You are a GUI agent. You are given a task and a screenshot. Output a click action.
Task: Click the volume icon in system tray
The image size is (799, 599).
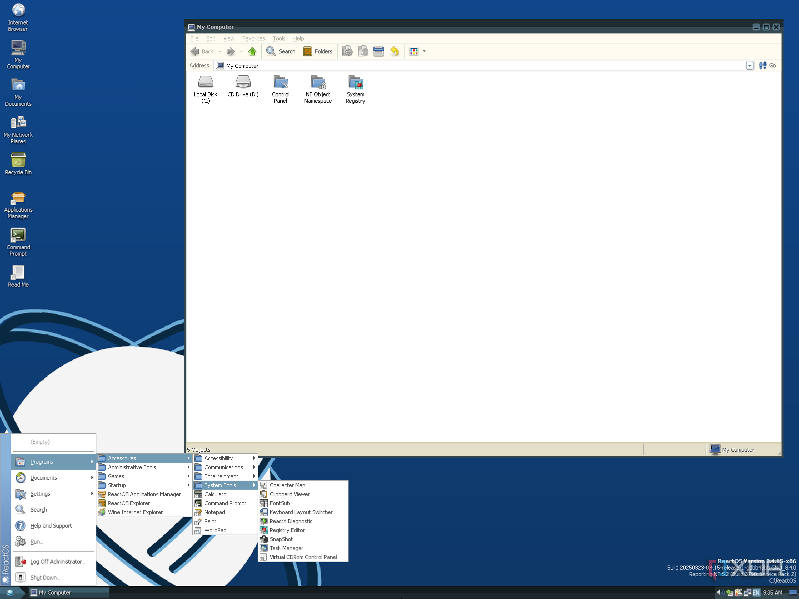(x=720, y=593)
